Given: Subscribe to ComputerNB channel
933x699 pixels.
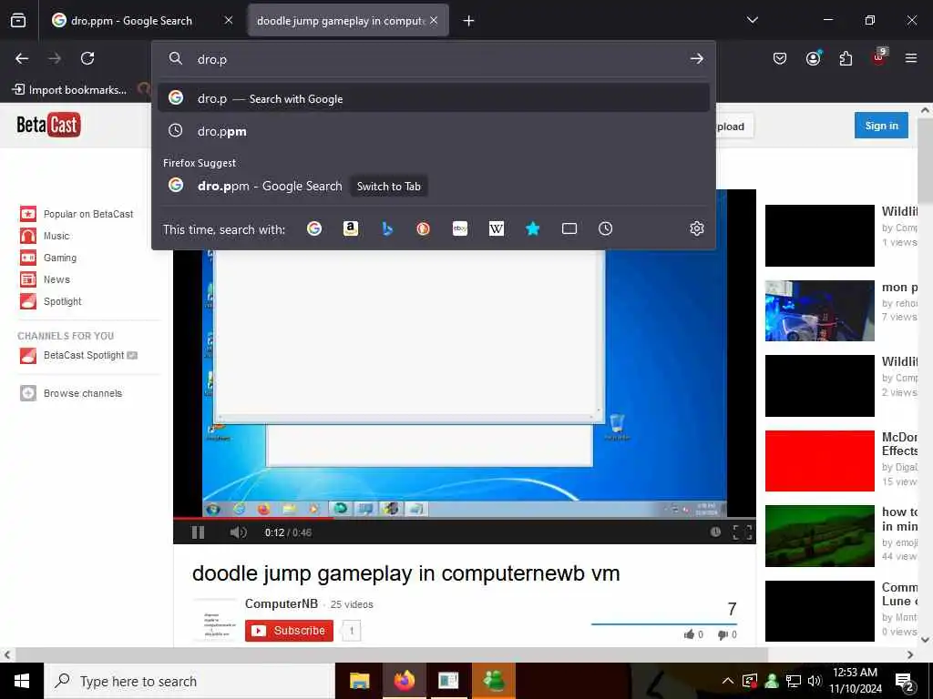Looking at the screenshot, I should (x=289, y=631).
